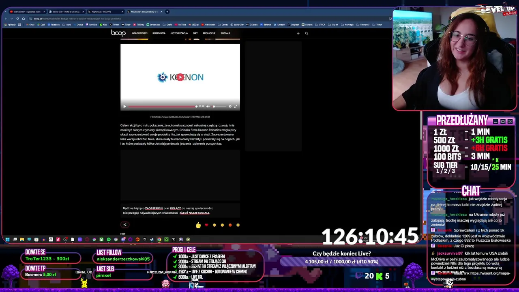Reload the page with the refresh button
Screen dimensions: 519x292
(17, 19)
